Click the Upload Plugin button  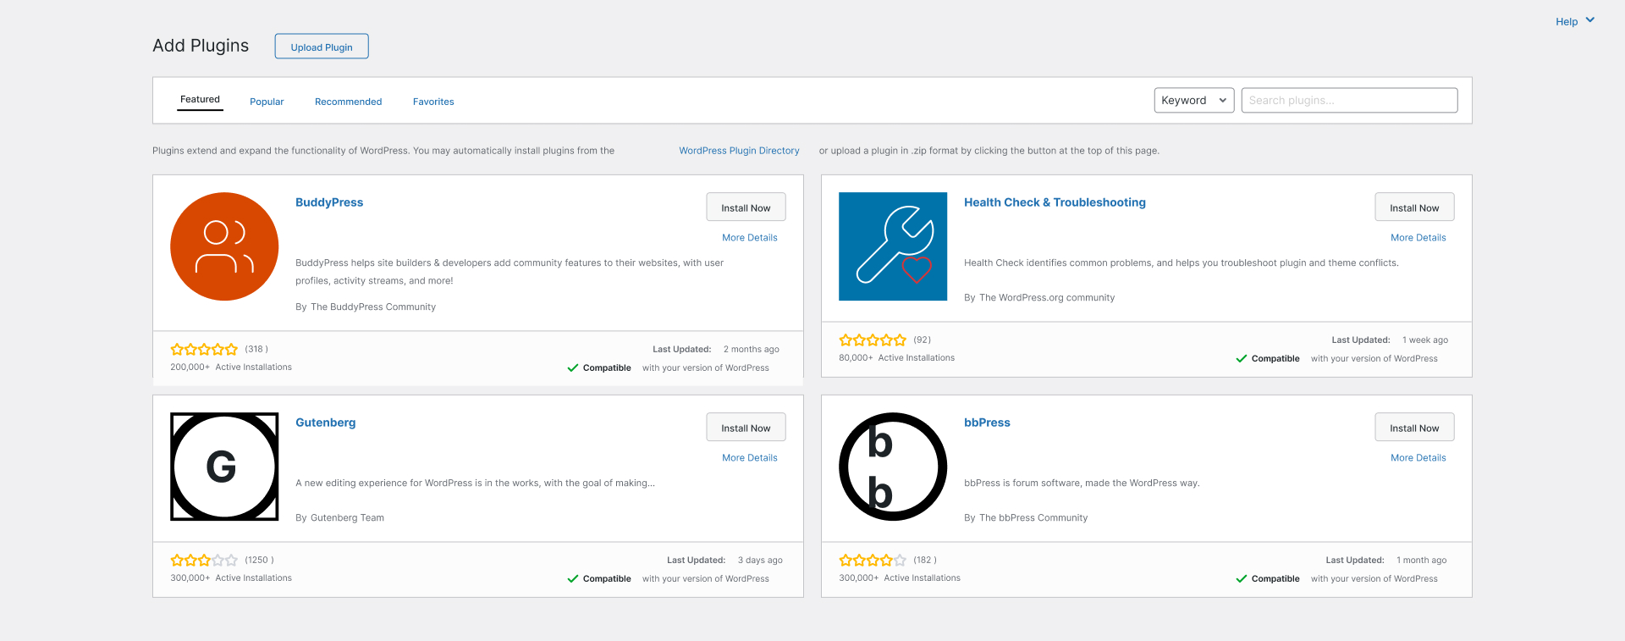point(321,47)
